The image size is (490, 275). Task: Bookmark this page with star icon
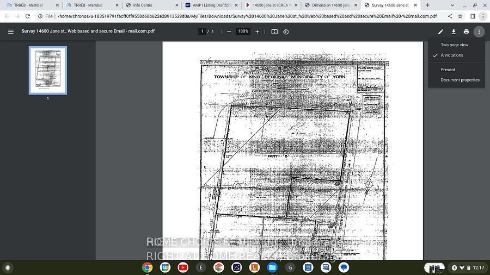[x=460, y=16]
